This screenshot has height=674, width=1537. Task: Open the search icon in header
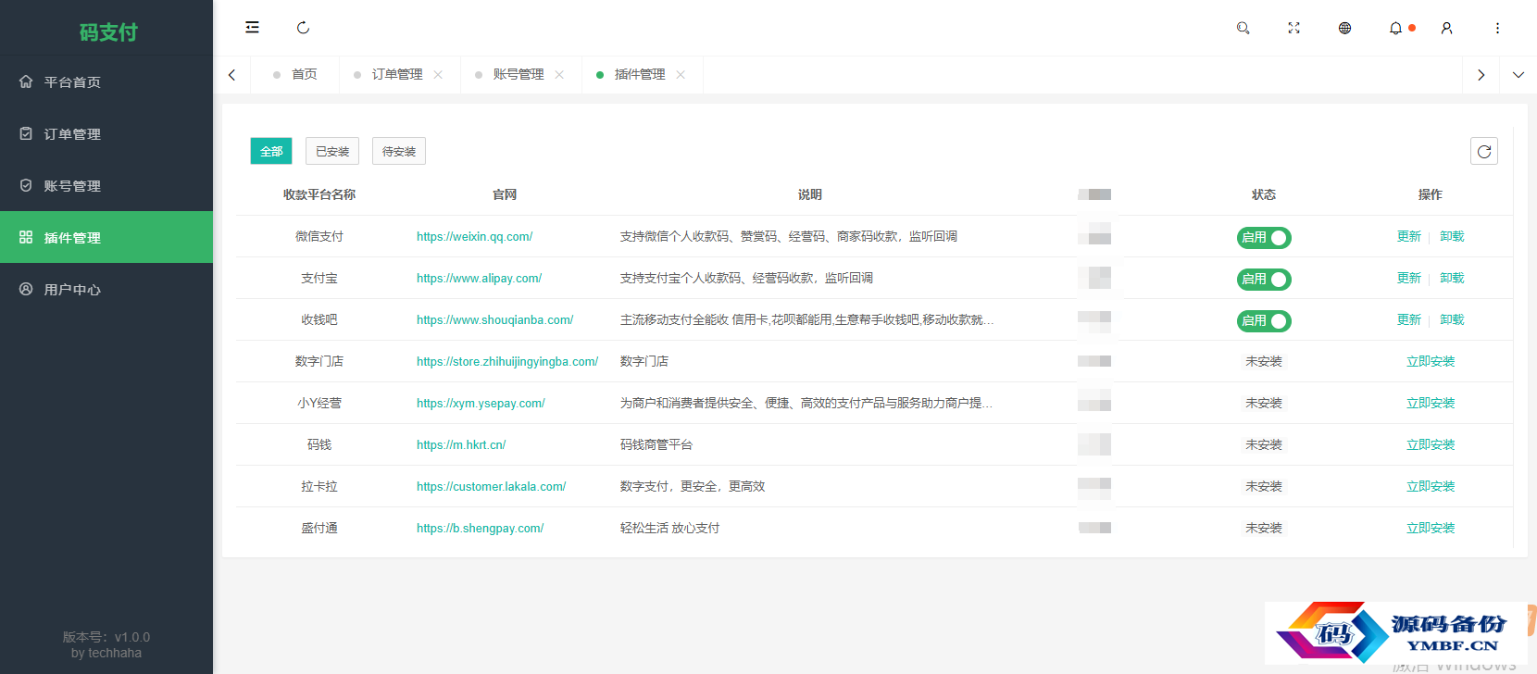tap(1243, 28)
